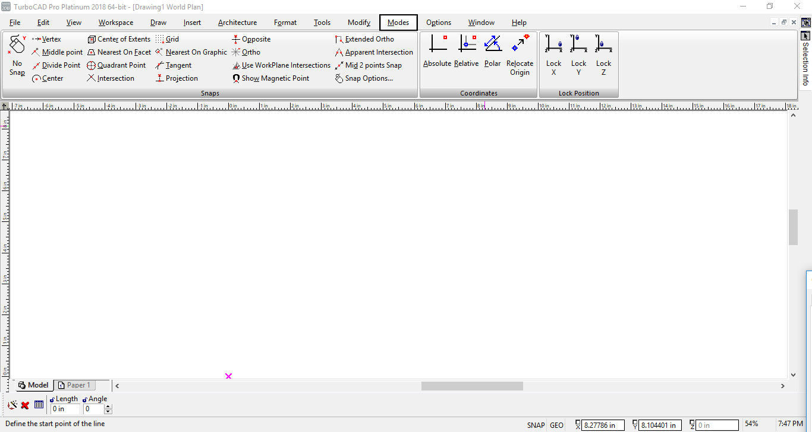Image resolution: width=812 pixels, height=432 pixels.
Task: Enable Nearest On Facet snap
Action: pyautogui.click(x=119, y=52)
